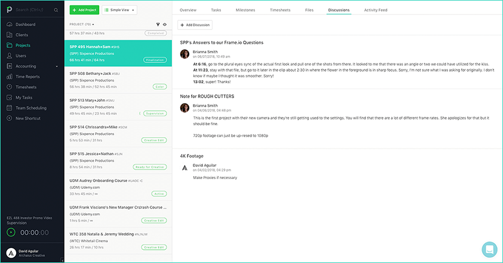
Task: Select project SPP 513 Mary+John
Action: (118, 107)
